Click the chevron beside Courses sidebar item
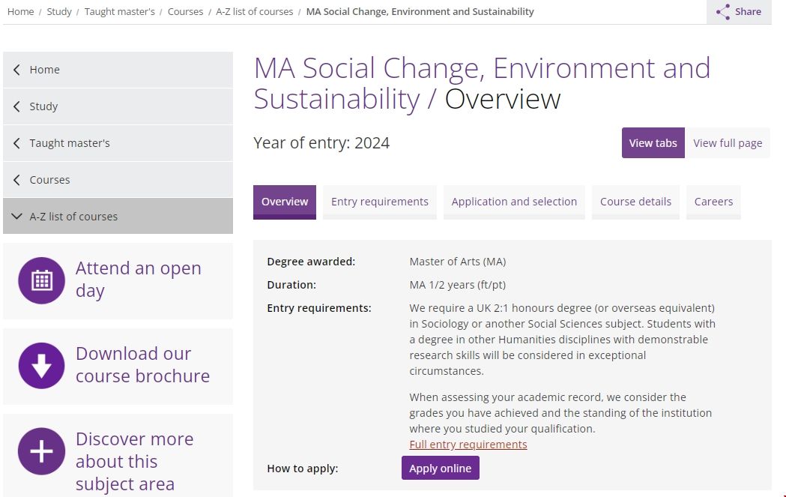 tap(17, 180)
